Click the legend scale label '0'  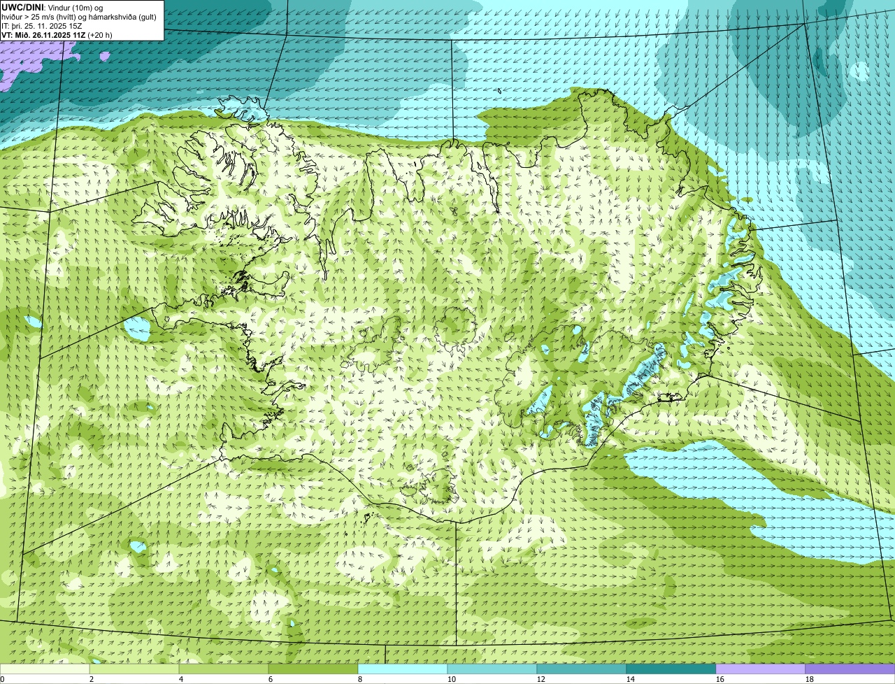click(2, 679)
